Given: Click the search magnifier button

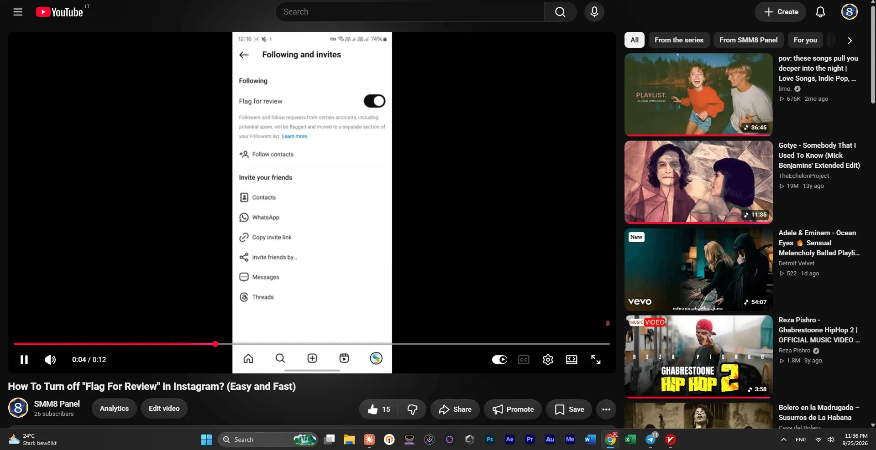Looking at the screenshot, I should [x=560, y=12].
